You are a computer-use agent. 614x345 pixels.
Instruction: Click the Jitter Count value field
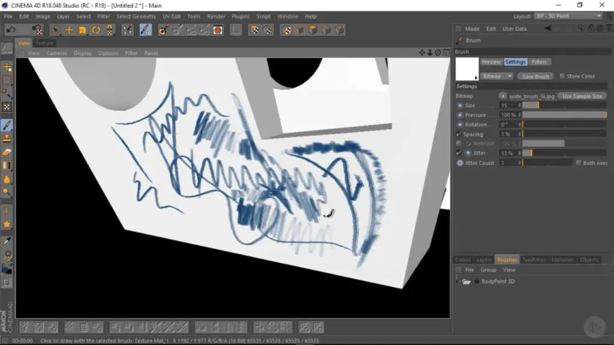(x=508, y=163)
